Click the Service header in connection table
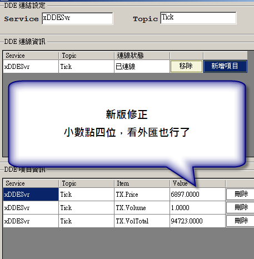Screen dimensions: 254x259 (x=31, y=56)
